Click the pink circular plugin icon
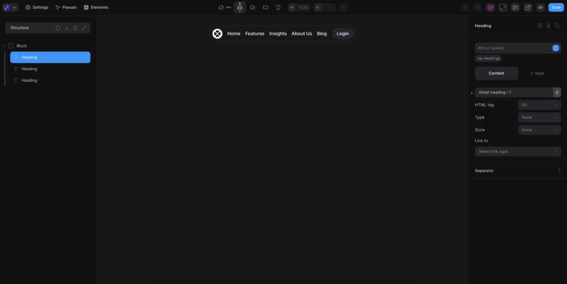This screenshot has width=567, height=284. click(491, 7)
